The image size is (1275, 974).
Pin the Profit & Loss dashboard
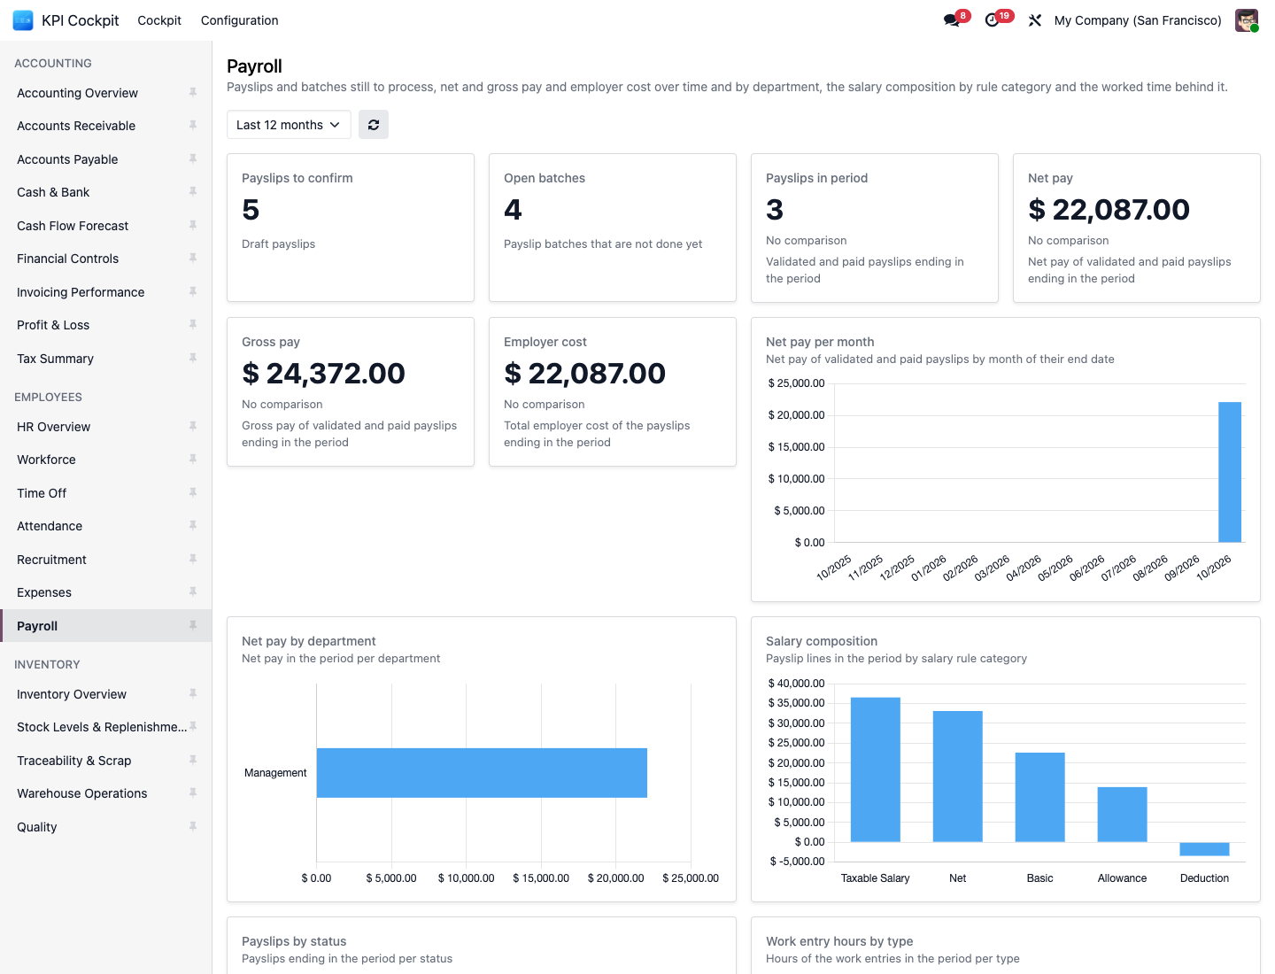pyautogui.click(x=193, y=325)
